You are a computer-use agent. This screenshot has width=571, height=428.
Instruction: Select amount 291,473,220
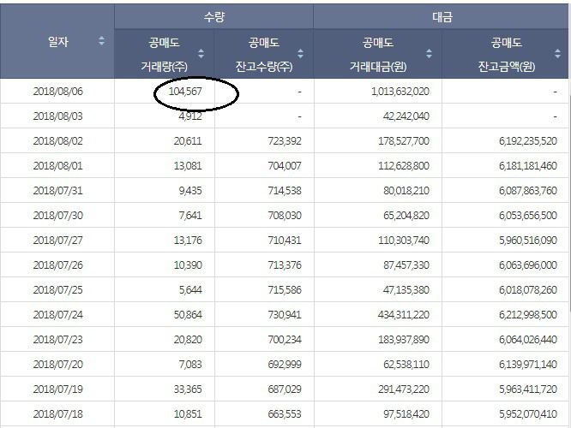[x=404, y=389]
